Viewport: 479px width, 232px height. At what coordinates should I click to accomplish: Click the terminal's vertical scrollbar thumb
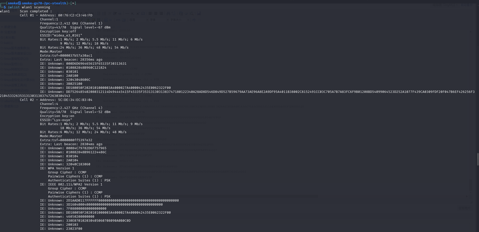tap(478, 159)
